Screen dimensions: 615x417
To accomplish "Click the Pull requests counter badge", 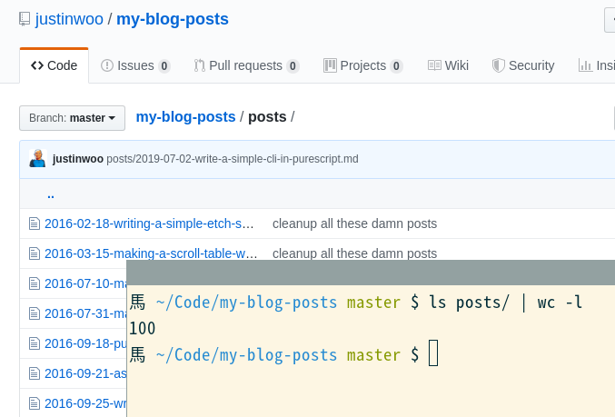I will [293, 66].
